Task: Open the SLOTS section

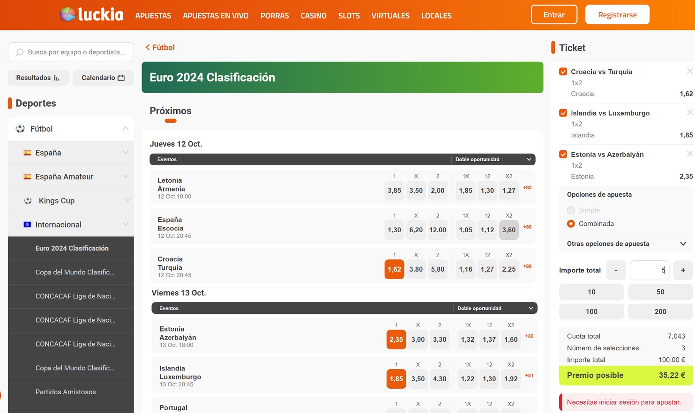Action: pyautogui.click(x=349, y=15)
